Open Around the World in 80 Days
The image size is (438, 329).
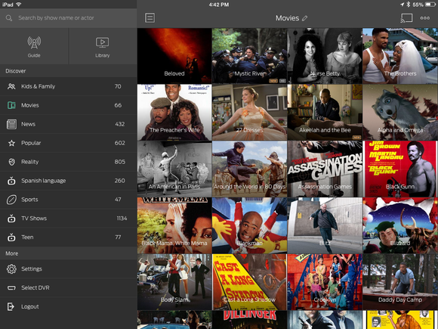coord(249,169)
